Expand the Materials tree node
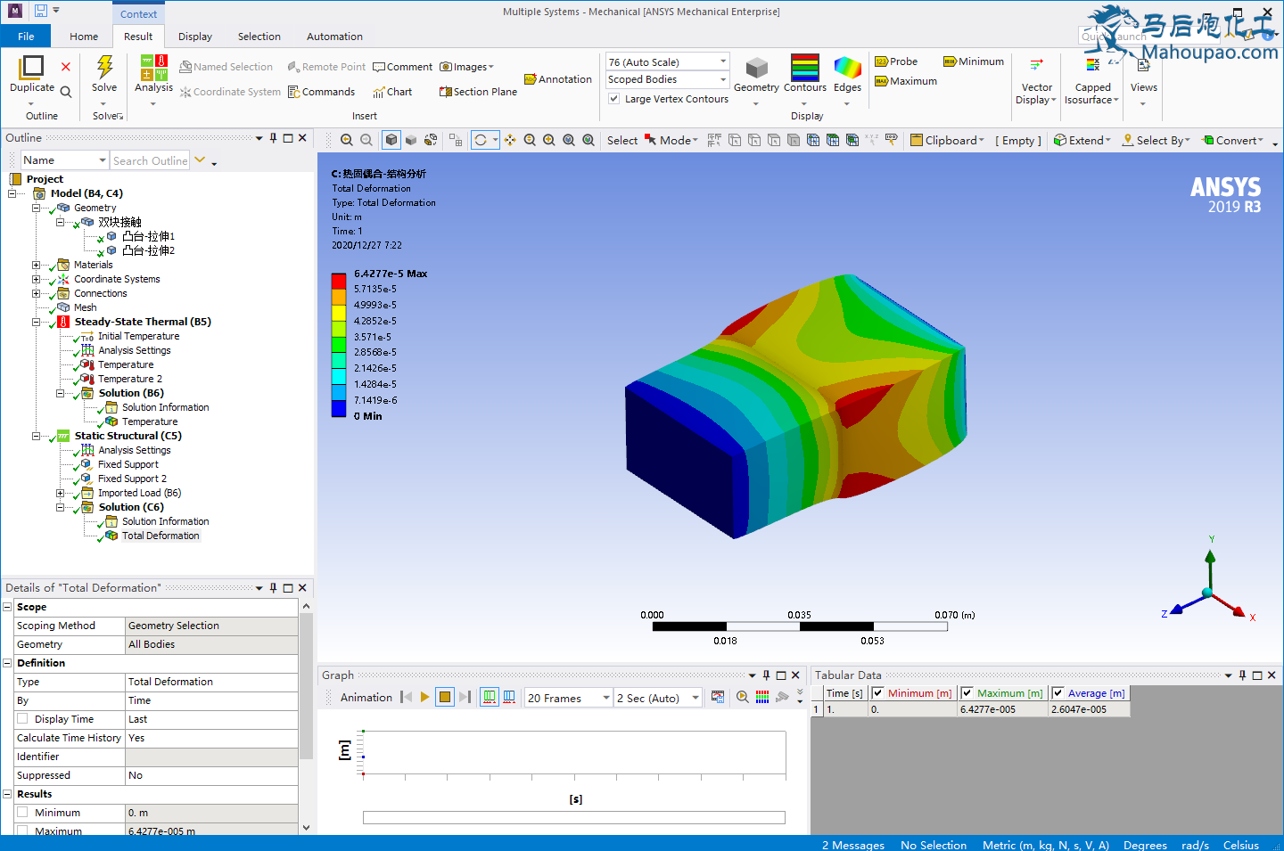This screenshot has height=851, width=1284. tap(37, 265)
